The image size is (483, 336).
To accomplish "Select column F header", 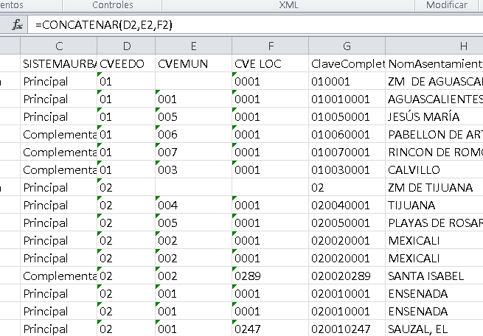I will 271,46.
